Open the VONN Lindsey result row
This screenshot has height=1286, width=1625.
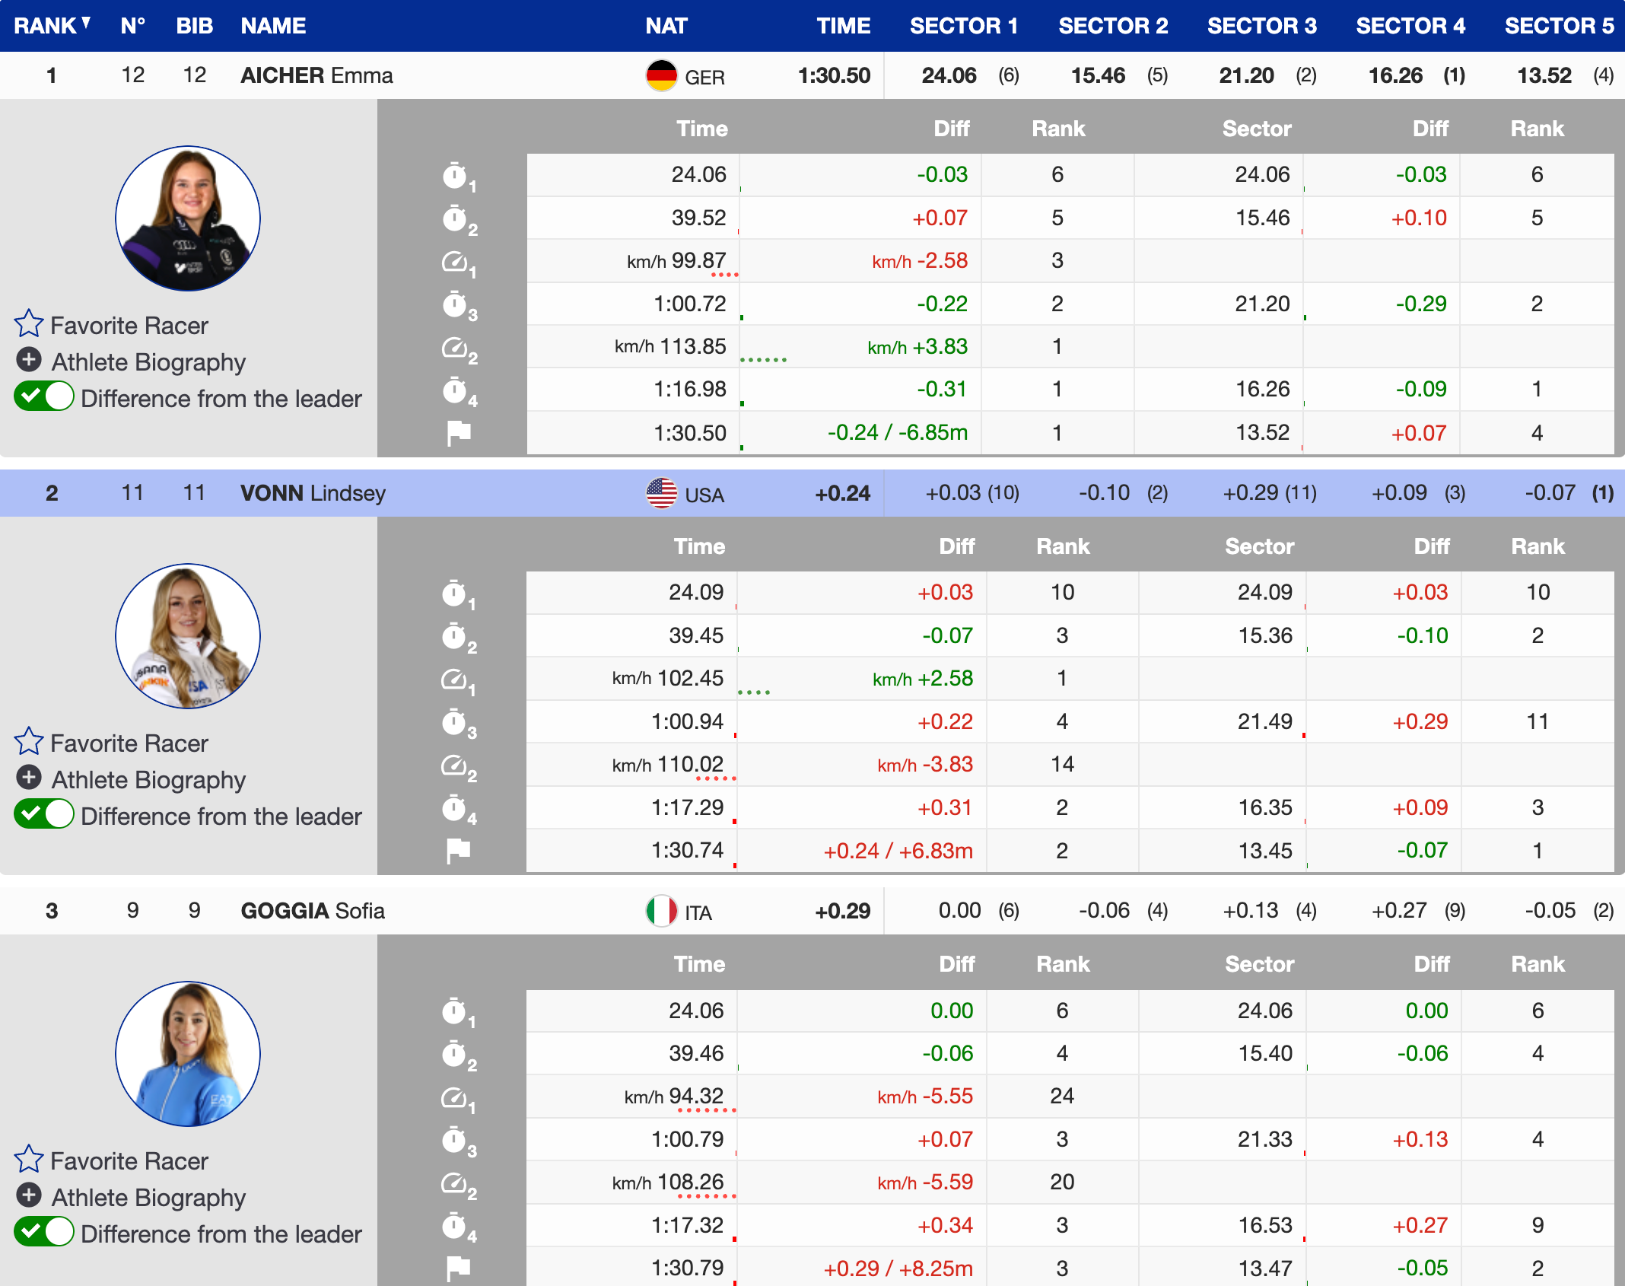(x=313, y=493)
